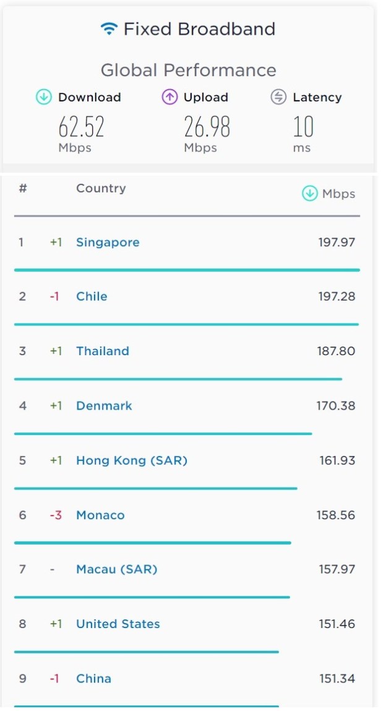381x711 pixels.
Task: Select Thailand from the rankings
Action: click(x=103, y=351)
